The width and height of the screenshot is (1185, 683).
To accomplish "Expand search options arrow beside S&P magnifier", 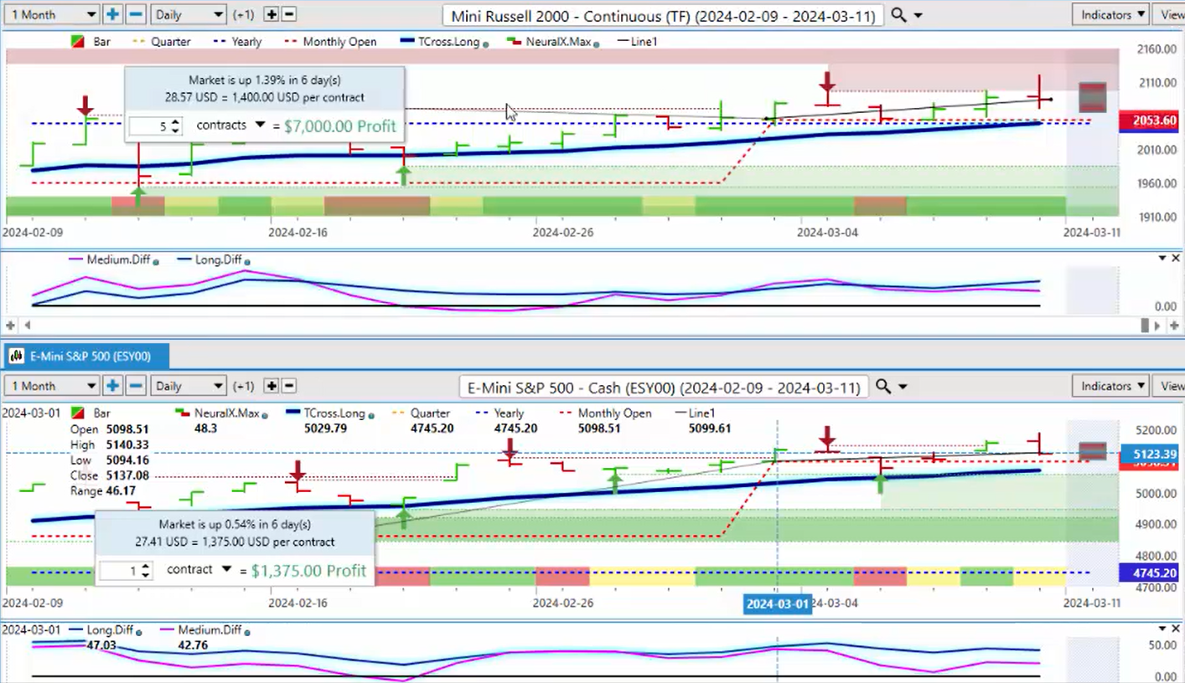I will (903, 387).
